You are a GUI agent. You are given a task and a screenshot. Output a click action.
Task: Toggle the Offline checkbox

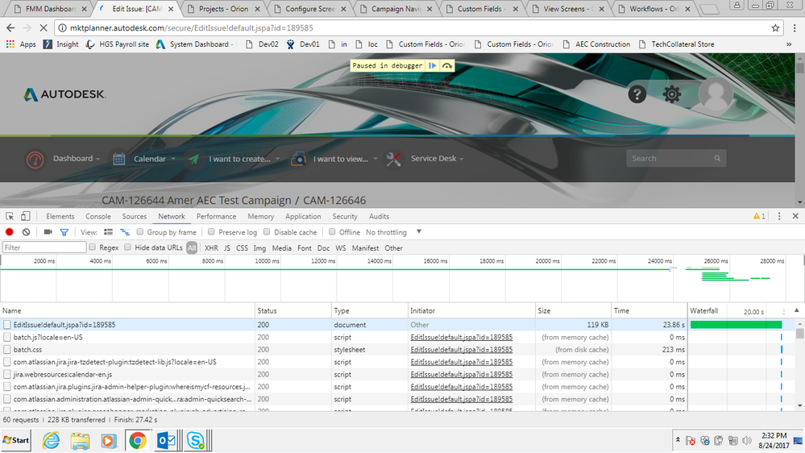(332, 232)
